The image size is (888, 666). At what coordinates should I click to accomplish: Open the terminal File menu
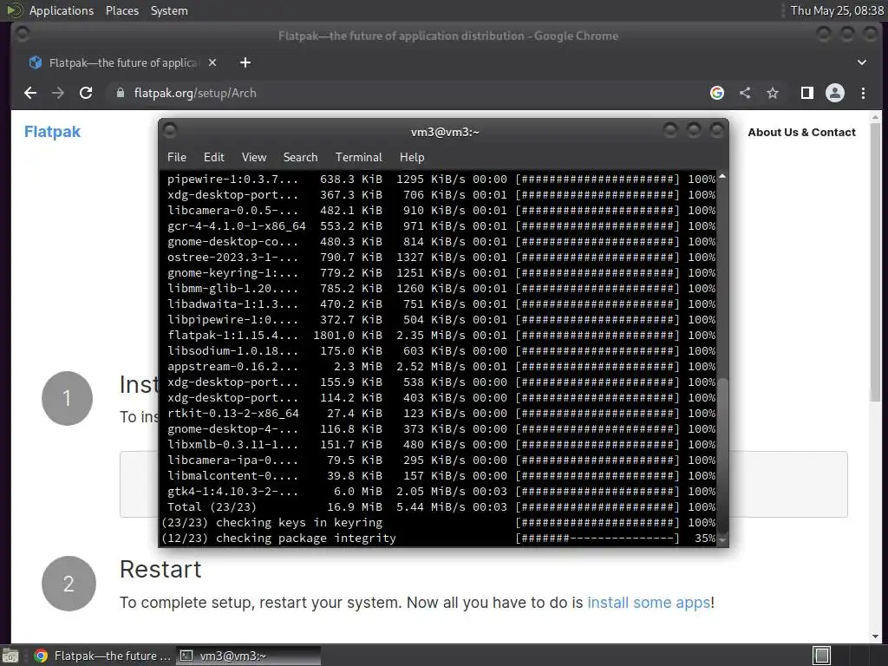click(177, 157)
